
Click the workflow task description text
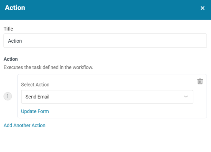click(48, 67)
